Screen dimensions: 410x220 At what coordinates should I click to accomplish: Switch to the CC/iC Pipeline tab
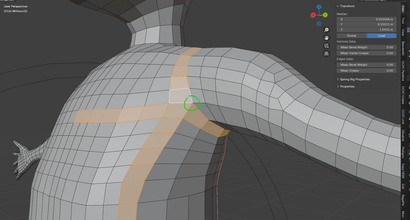click(x=403, y=71)
